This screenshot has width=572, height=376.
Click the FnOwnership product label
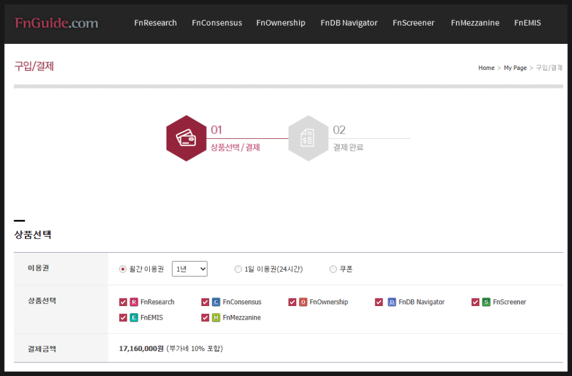click(x=329, y=302)
